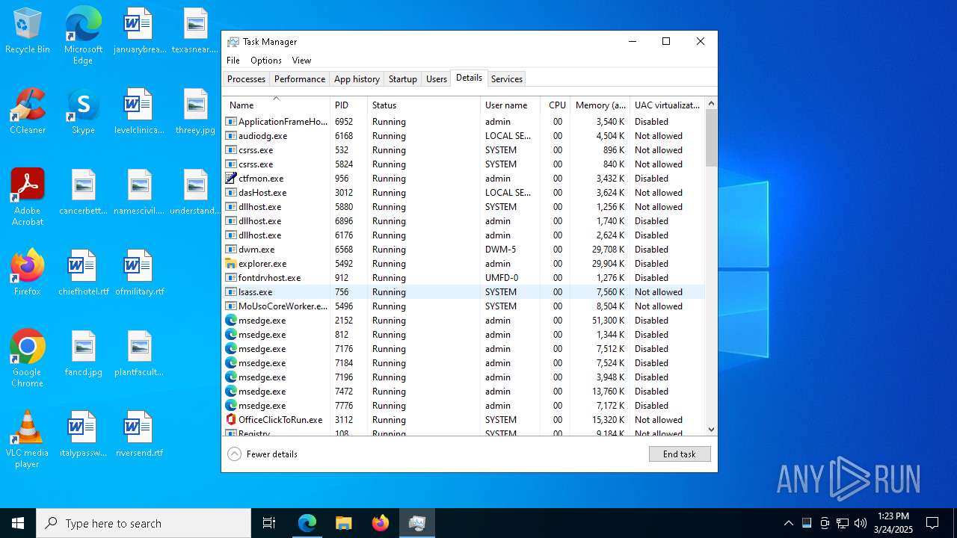Select the riversend.rtf desktop file
Viewport: 957px width, 538px height.
point(139,434)
